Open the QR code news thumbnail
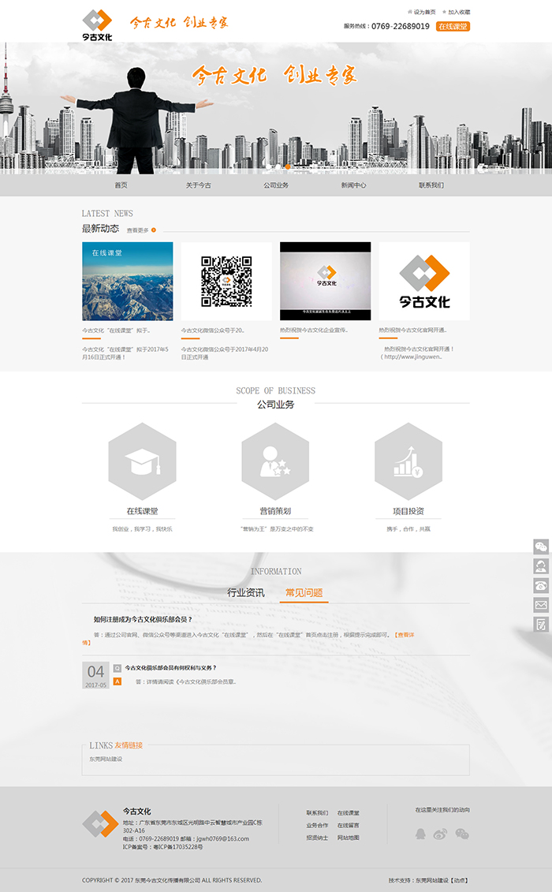Image resolution: width=552 pixels, height=892 pixels. pyautogui.click(x=226, y=282)
